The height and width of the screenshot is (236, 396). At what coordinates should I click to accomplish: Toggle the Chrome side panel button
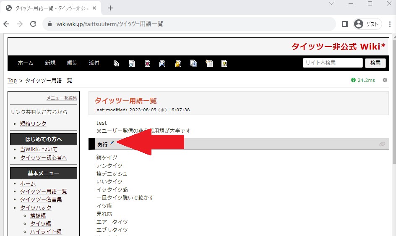[x=345, y=24]
